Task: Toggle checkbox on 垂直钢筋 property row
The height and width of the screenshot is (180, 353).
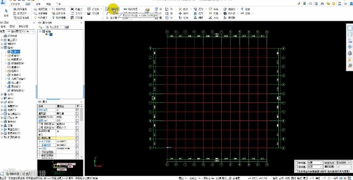Action: [x=77, y=145]
